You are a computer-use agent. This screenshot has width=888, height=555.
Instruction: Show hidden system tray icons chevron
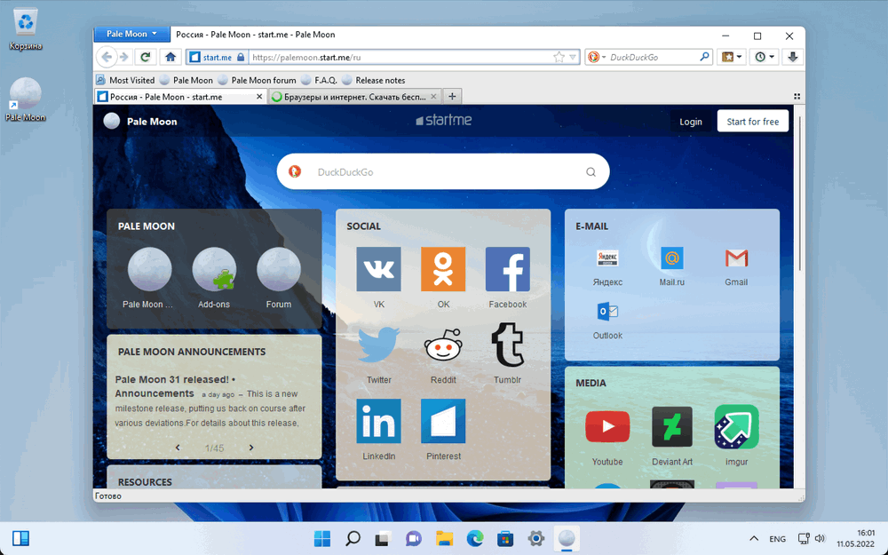754,539
